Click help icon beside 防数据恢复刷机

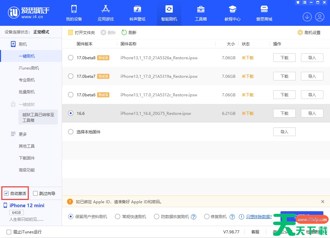click(194, 217)
